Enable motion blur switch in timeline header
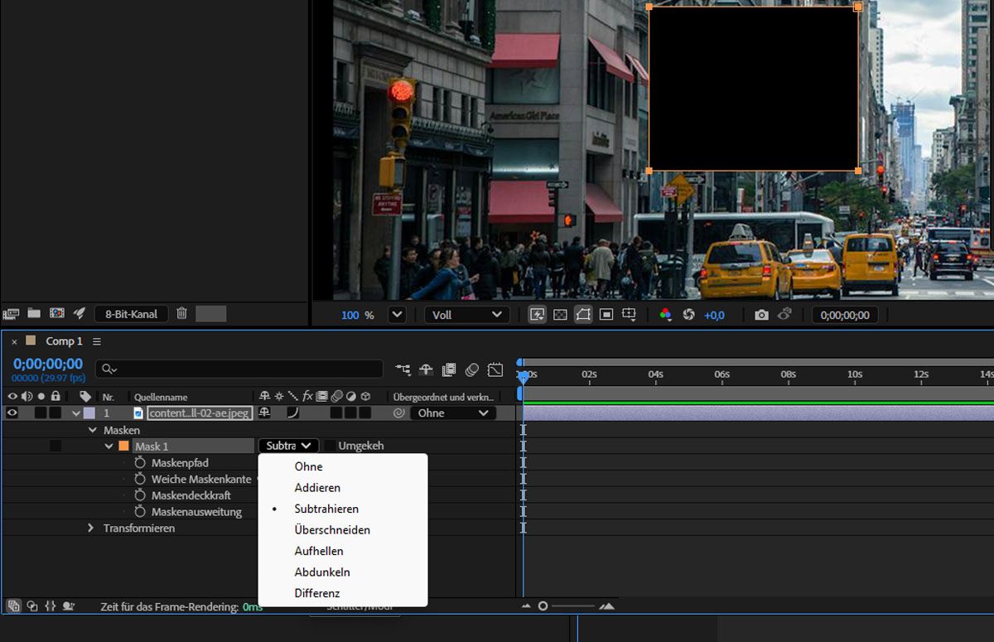Screen dimensions: 994x642 pyautogui.click(x=472, y=369)
